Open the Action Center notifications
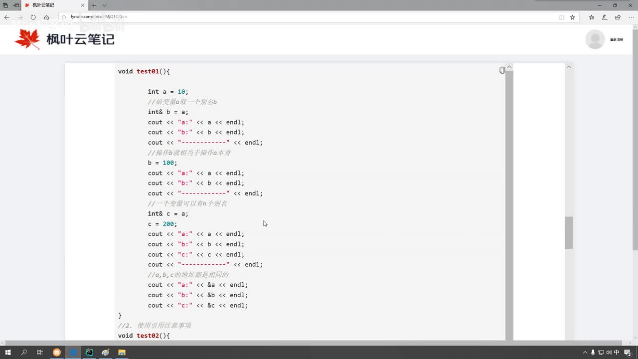The height and width of the screenshot is (359, 638). pyautogui.click(x=628, y=353)
